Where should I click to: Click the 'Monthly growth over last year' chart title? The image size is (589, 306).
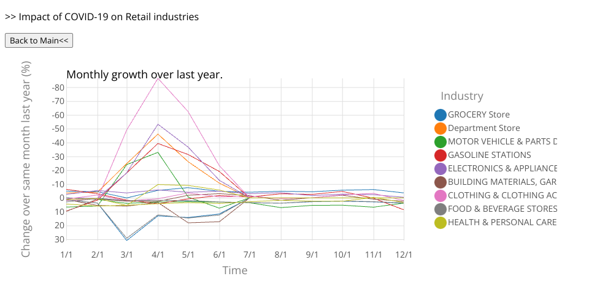click(x=144, y=75)
